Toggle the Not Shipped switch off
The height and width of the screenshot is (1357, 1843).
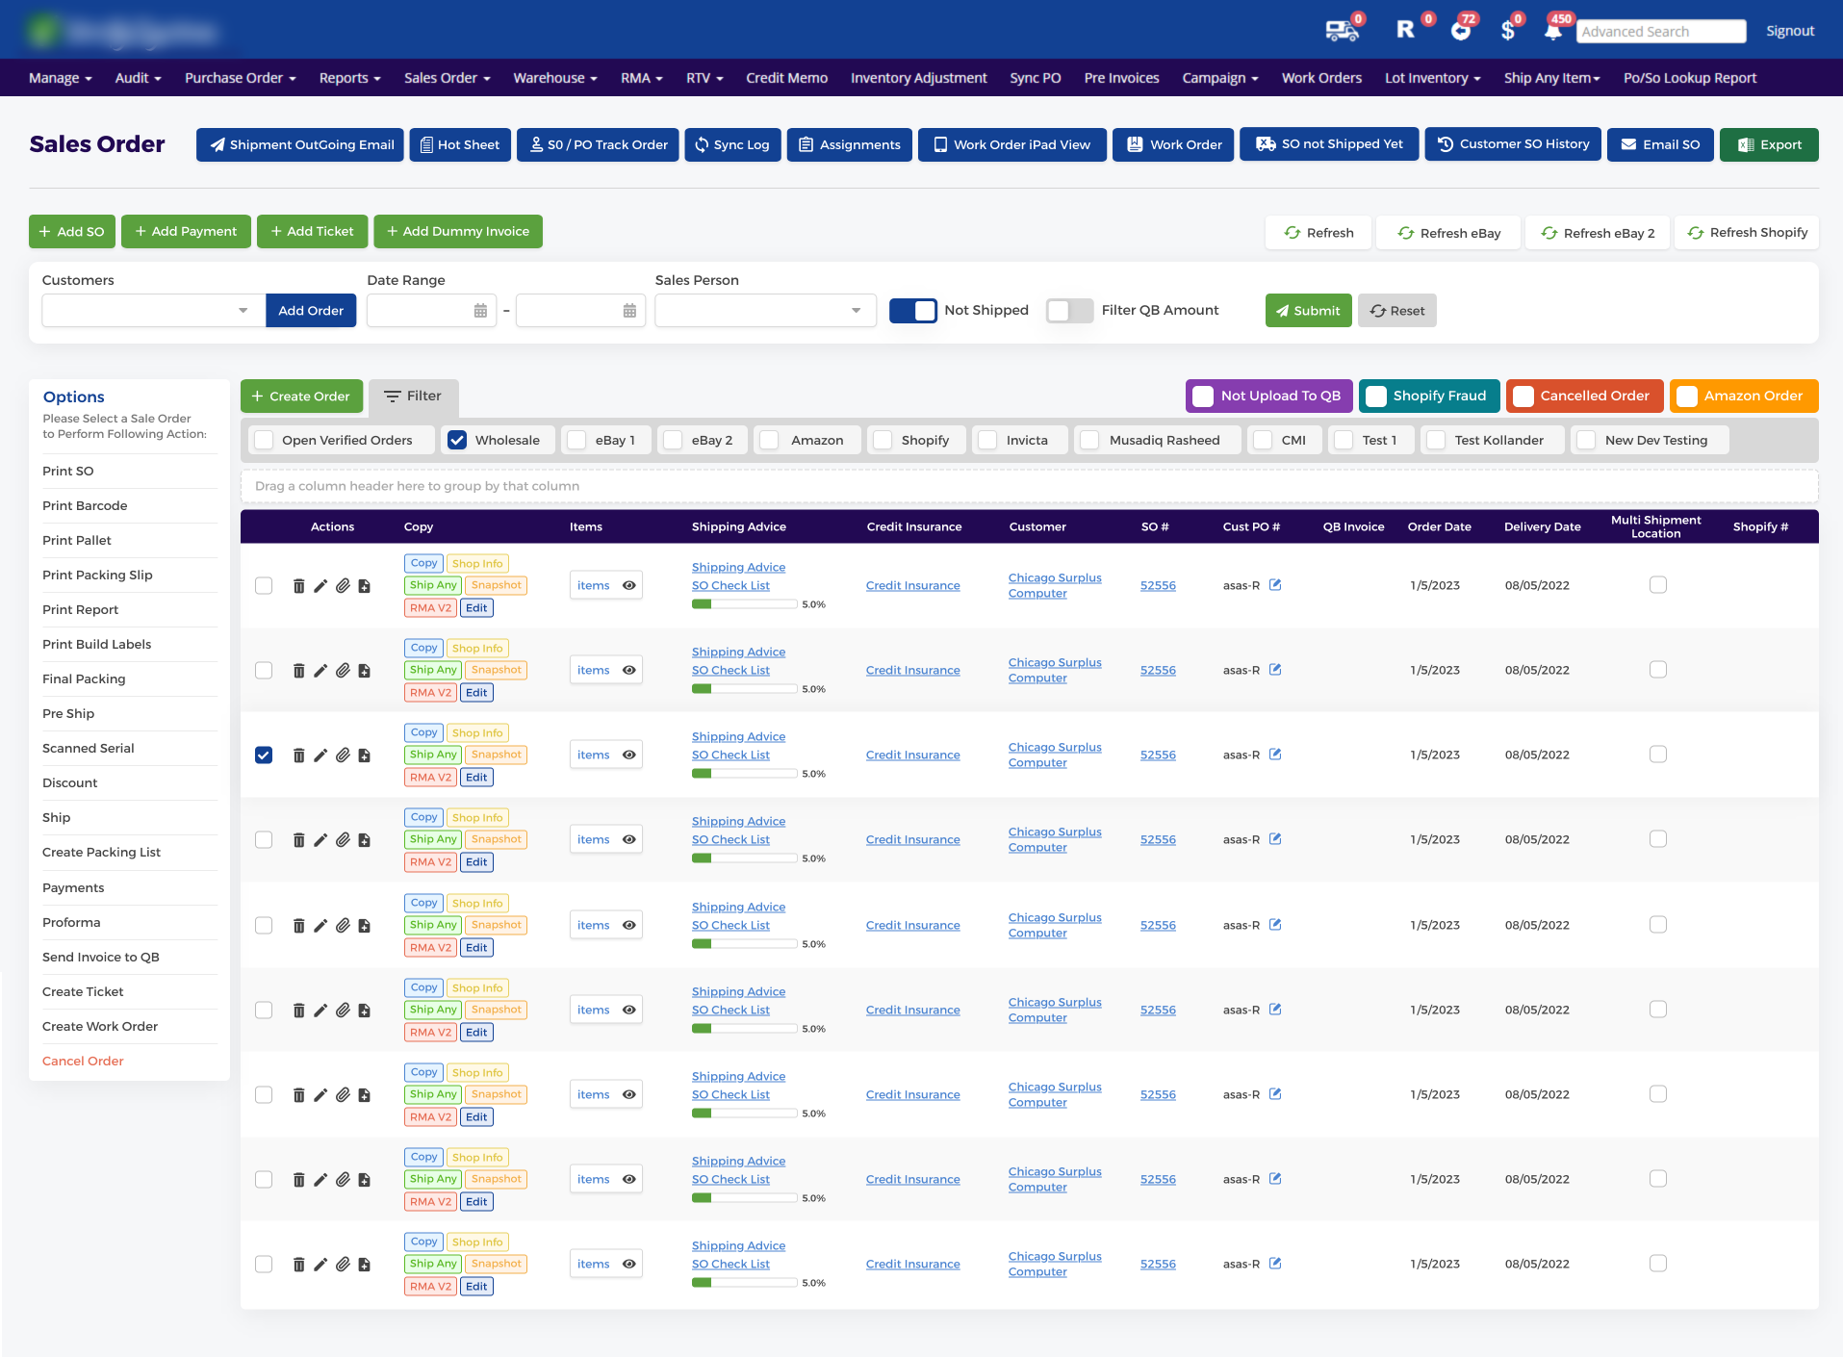[912, 310]
